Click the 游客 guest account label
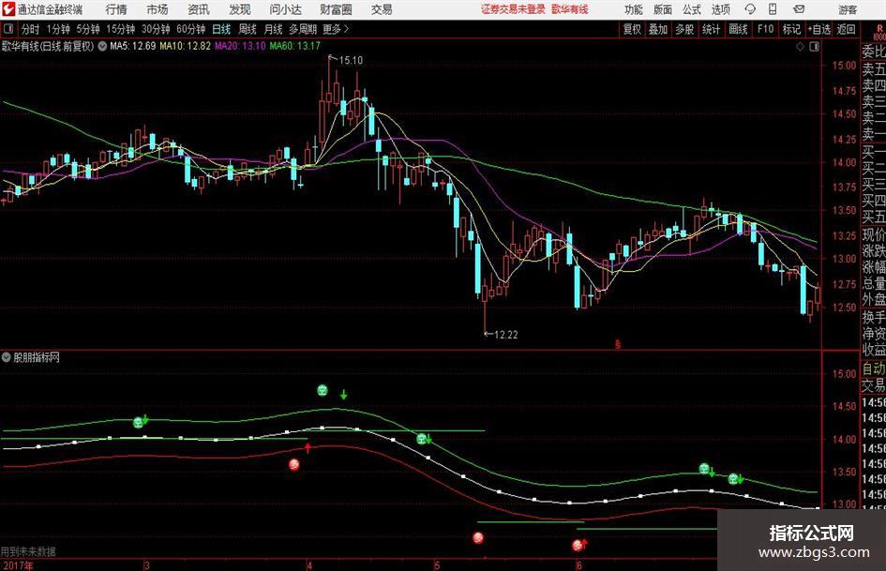The width and height of the screenshot is (886, 571). [848, 9]
